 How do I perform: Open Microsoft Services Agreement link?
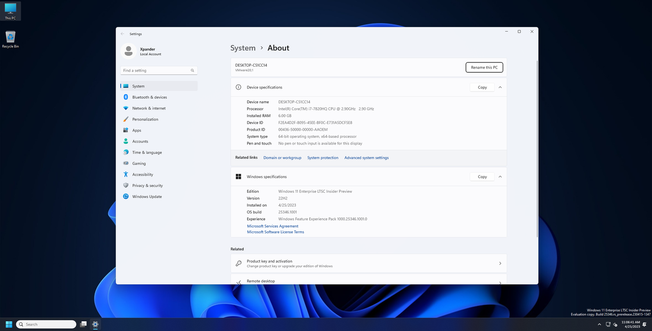273,226
